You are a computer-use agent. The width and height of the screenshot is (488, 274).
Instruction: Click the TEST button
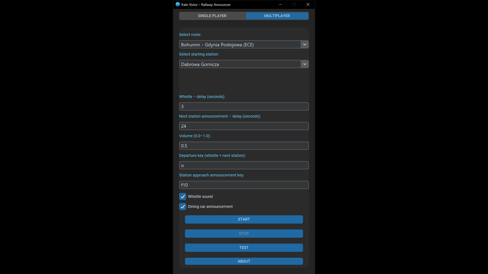click(x=244, y=248)
